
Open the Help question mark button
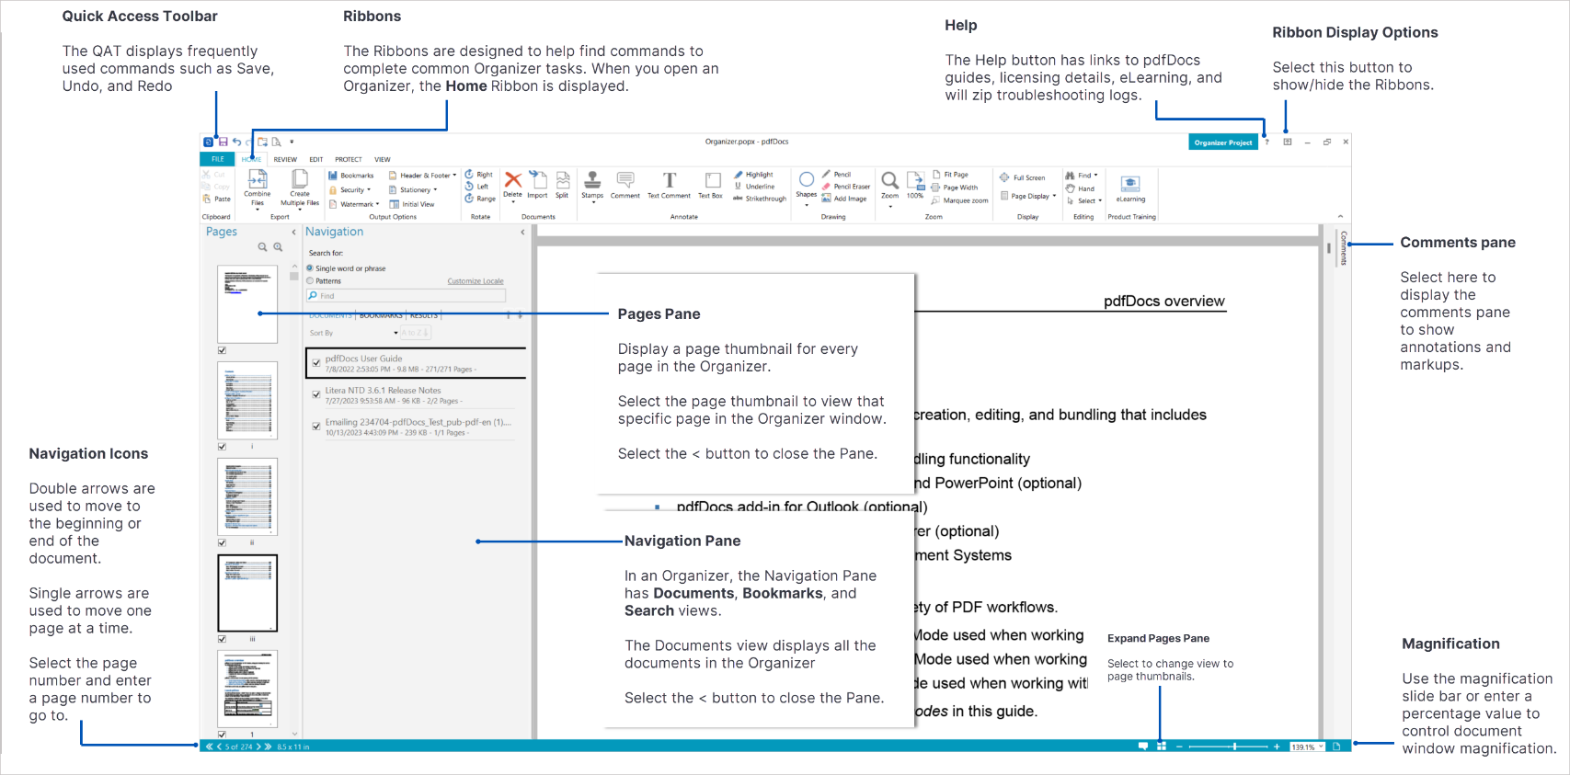[1266, 142]
